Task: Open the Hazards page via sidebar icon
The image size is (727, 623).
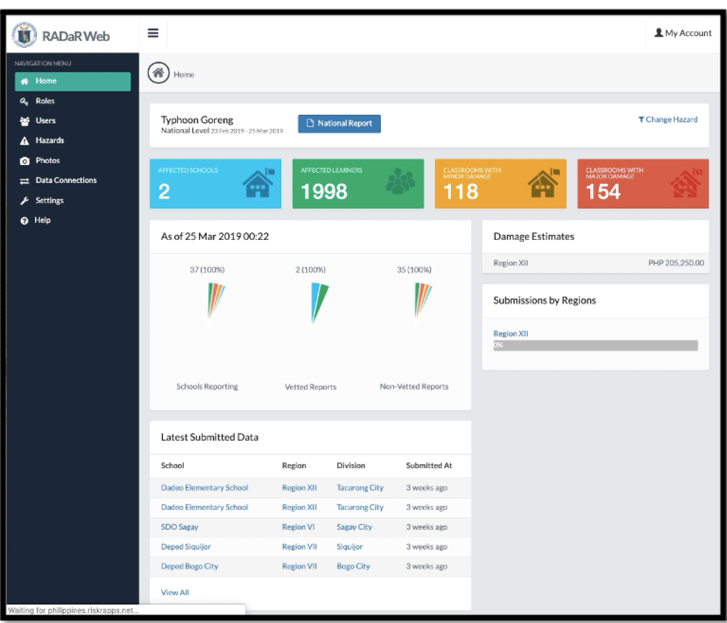Action: pyautogui.click(x=24, y=140)
